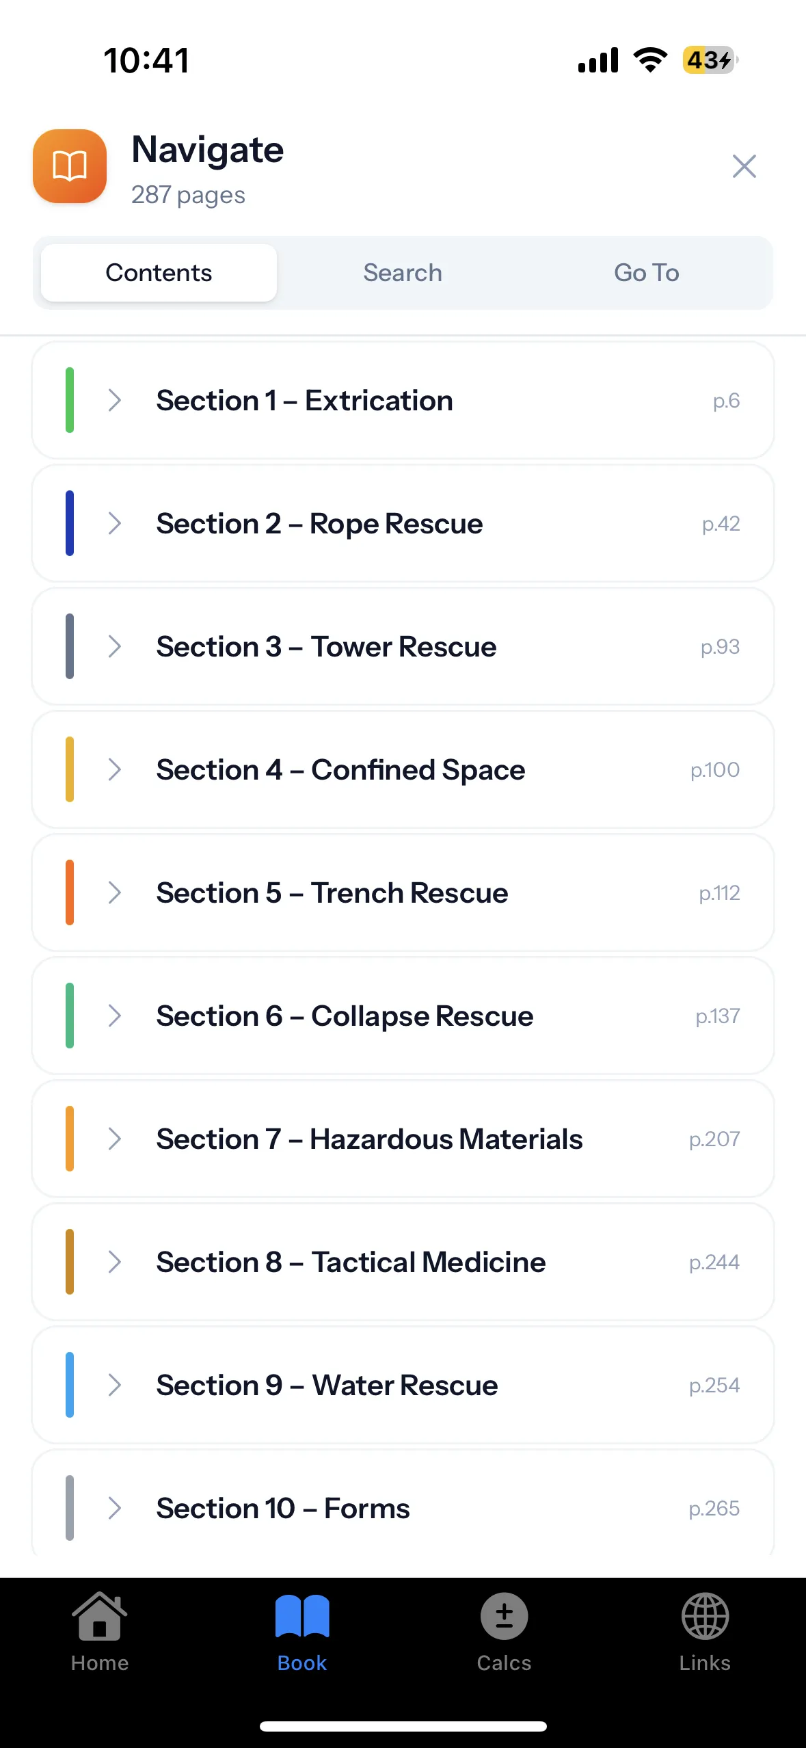
Task: Switch to the Search tab
Action: pyautogui.click(x=403, y=273)
